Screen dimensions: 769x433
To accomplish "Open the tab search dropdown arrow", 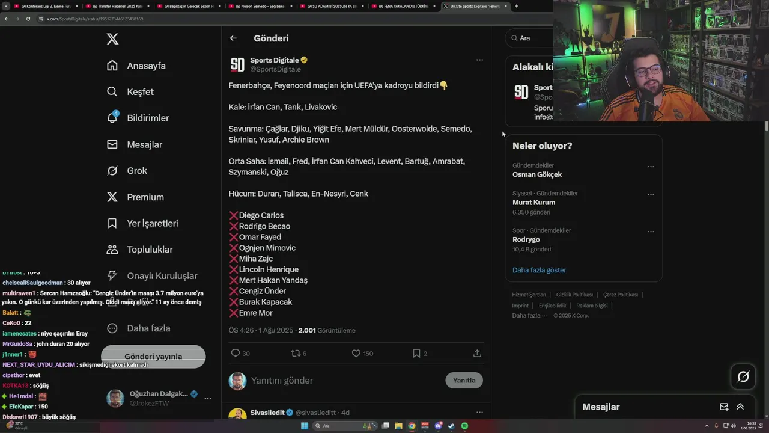I will [5, 6].
